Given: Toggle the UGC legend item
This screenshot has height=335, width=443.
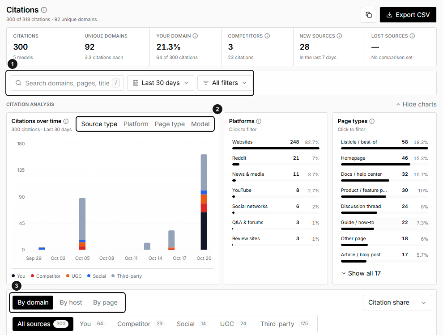Looking at the screenshot, I should pyautogui.click(x=74, y=276).
